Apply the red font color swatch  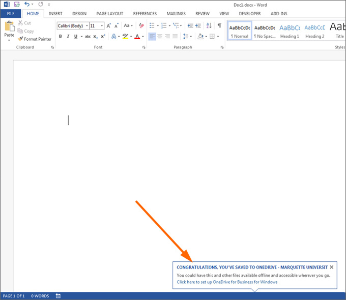coord(137,36)
